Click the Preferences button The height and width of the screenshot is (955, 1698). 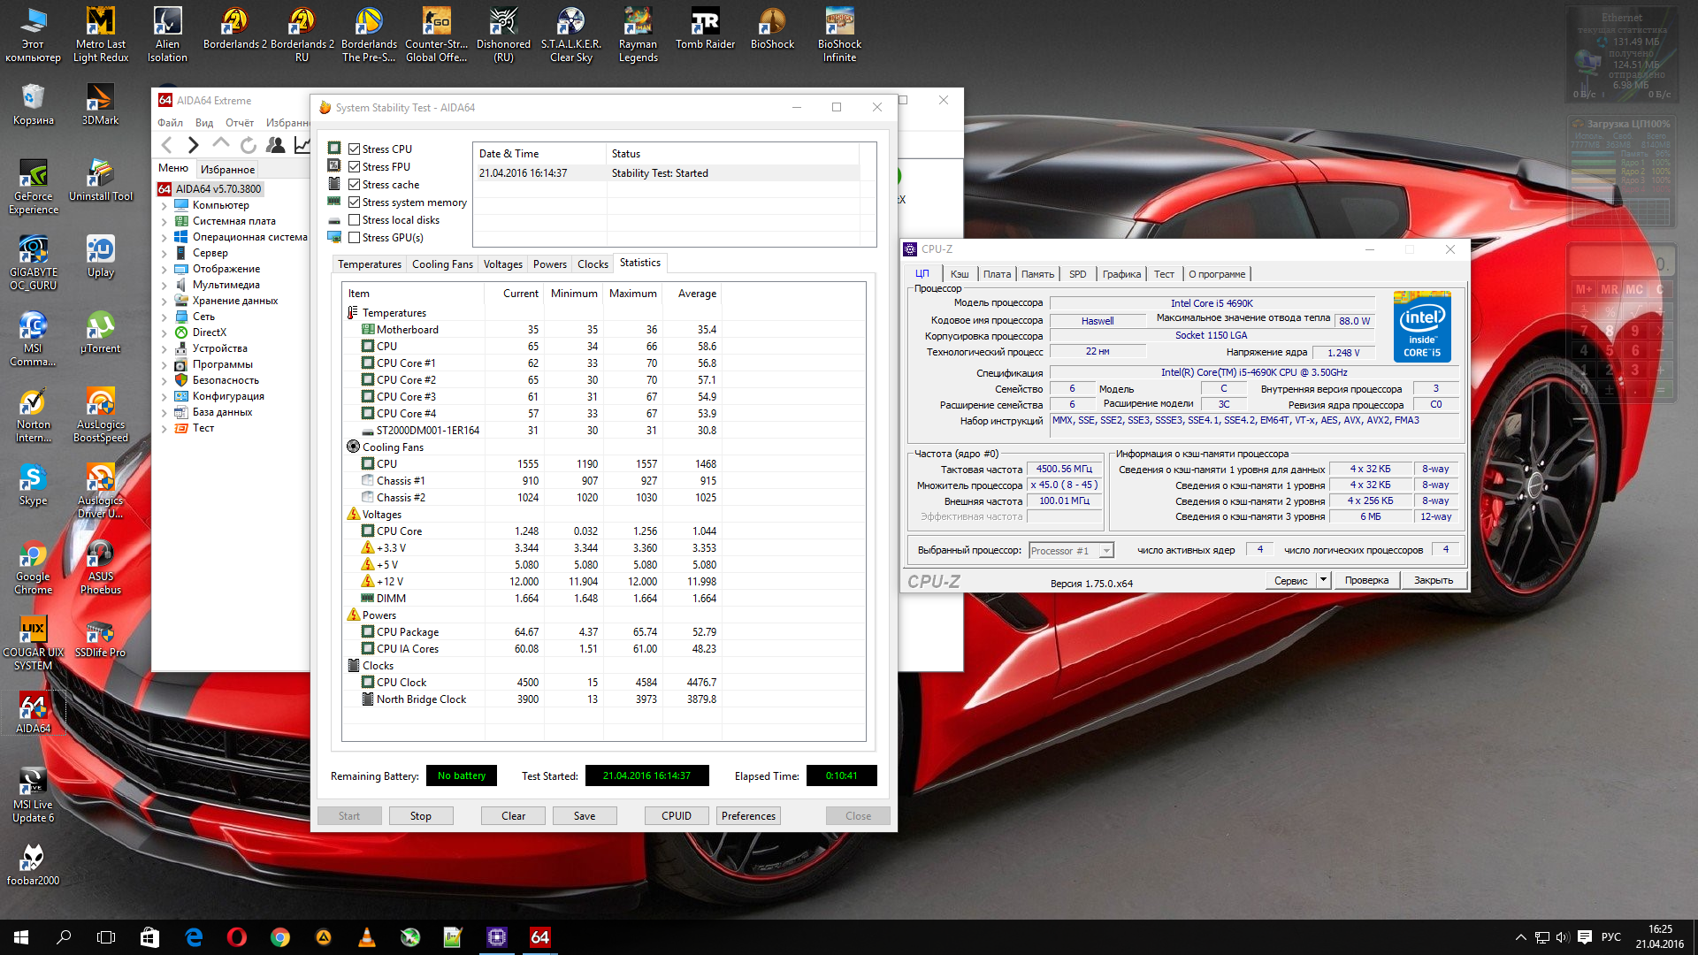coord(748,816)
